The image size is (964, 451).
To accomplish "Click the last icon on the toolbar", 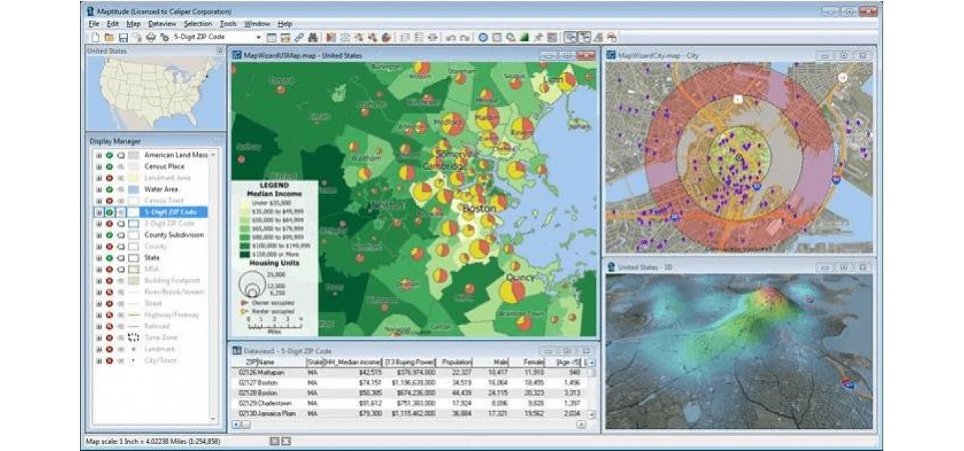I will (x=612, y=36).
